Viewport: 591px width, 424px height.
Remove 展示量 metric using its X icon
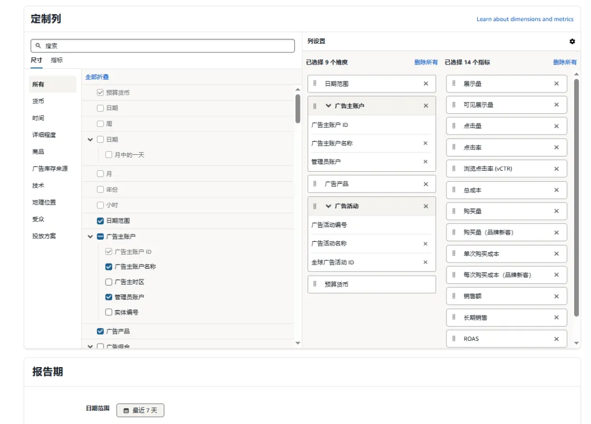point(557,84)
